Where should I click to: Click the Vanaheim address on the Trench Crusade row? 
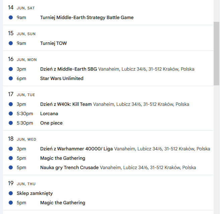(x=148, y=167)
